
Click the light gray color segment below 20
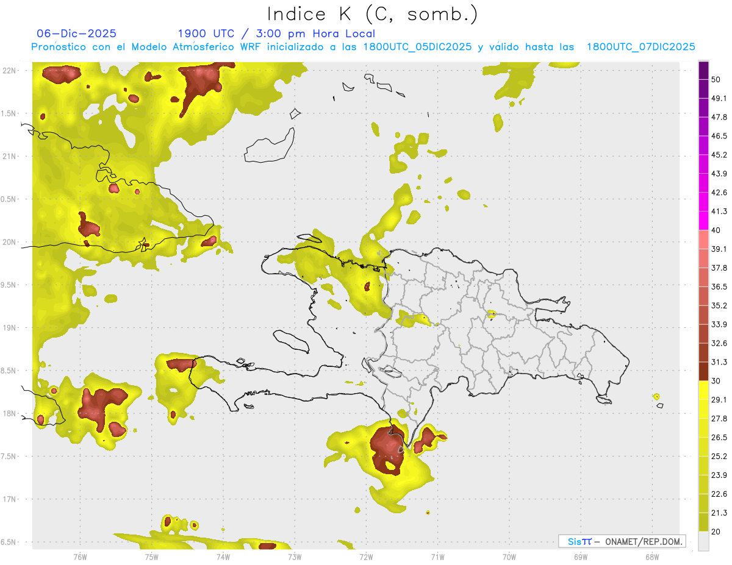coord(703,541)
